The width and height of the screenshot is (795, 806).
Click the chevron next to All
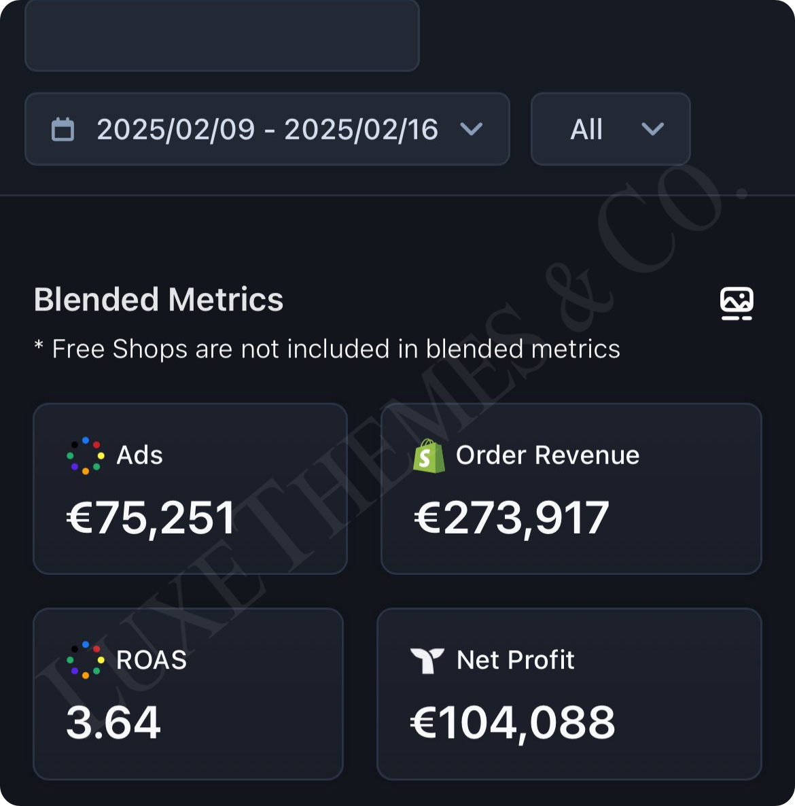point(652,129)
